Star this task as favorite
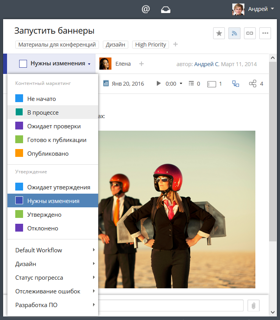Viewport: 280px width, 320px height. pyautogui.click(x=219, y=33)
